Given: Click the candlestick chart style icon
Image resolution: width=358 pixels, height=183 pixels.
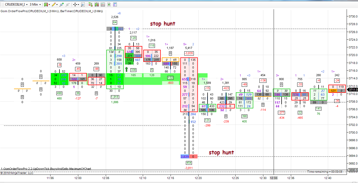Looking at the screenshot, I should click(46, 4).
